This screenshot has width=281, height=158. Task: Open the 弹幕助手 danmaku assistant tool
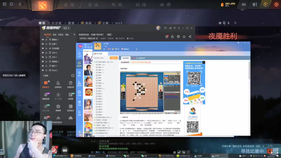(46, 84)
